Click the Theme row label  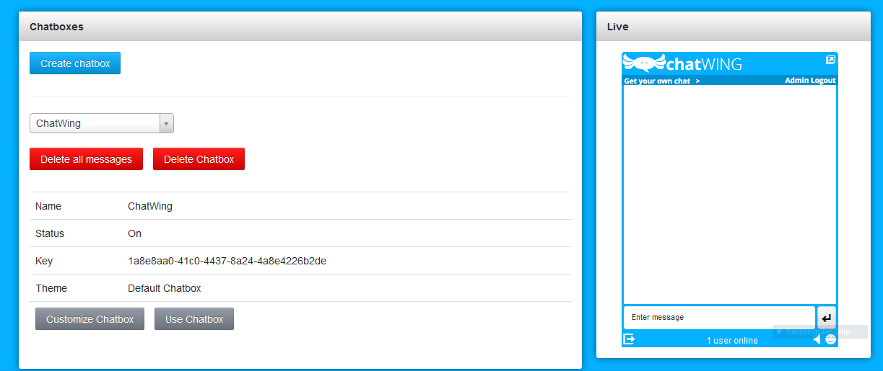tap(51, 288)
